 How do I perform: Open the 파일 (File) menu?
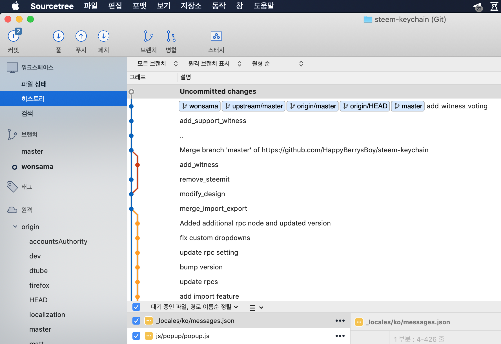[91, 6]
